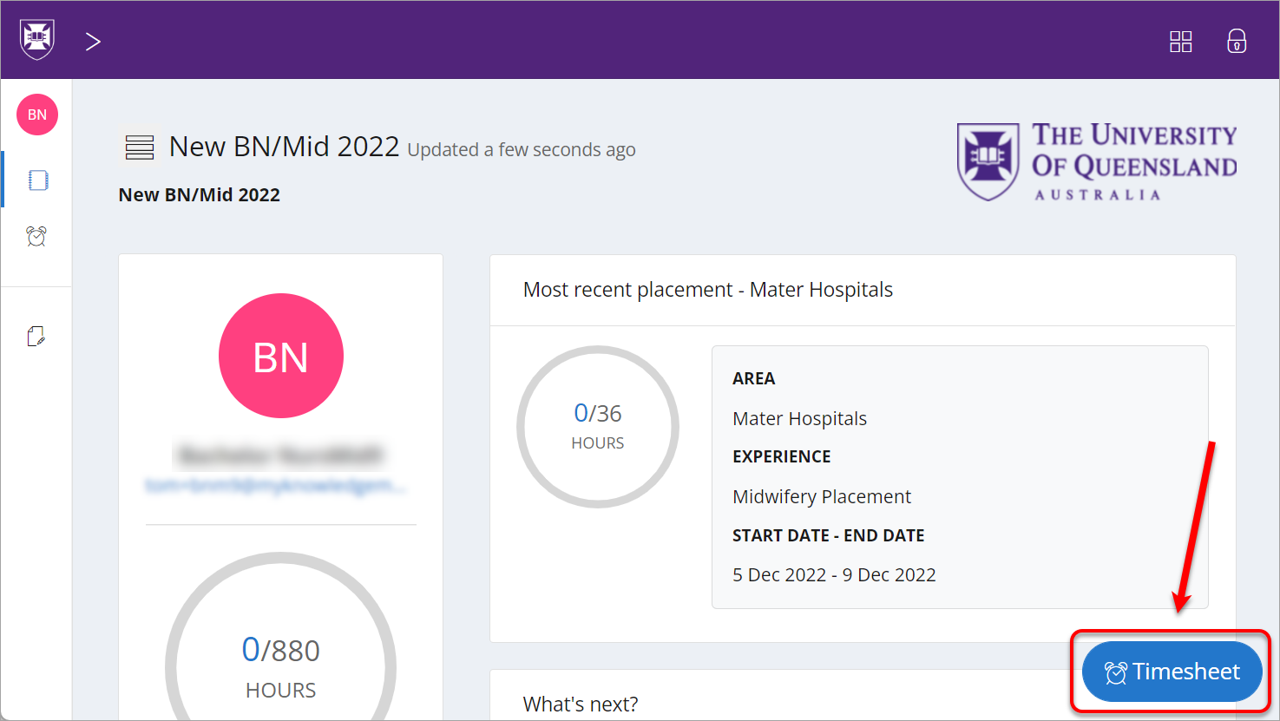This screenshot has width=1280, height=721.
Task: Click the 0/880 hours progress circle
Action: [281, 665]
